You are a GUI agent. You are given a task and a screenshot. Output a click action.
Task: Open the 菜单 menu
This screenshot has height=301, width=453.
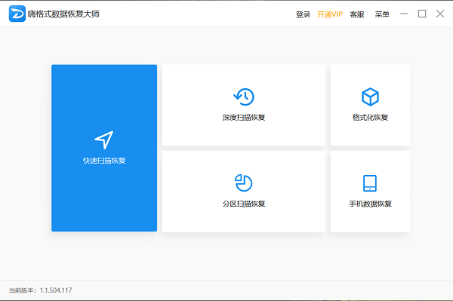[382, 14]
